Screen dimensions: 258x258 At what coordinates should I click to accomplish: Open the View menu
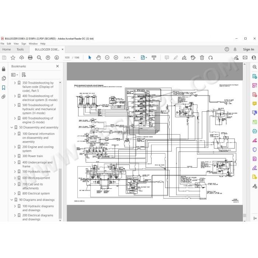(x=16, y=43)
